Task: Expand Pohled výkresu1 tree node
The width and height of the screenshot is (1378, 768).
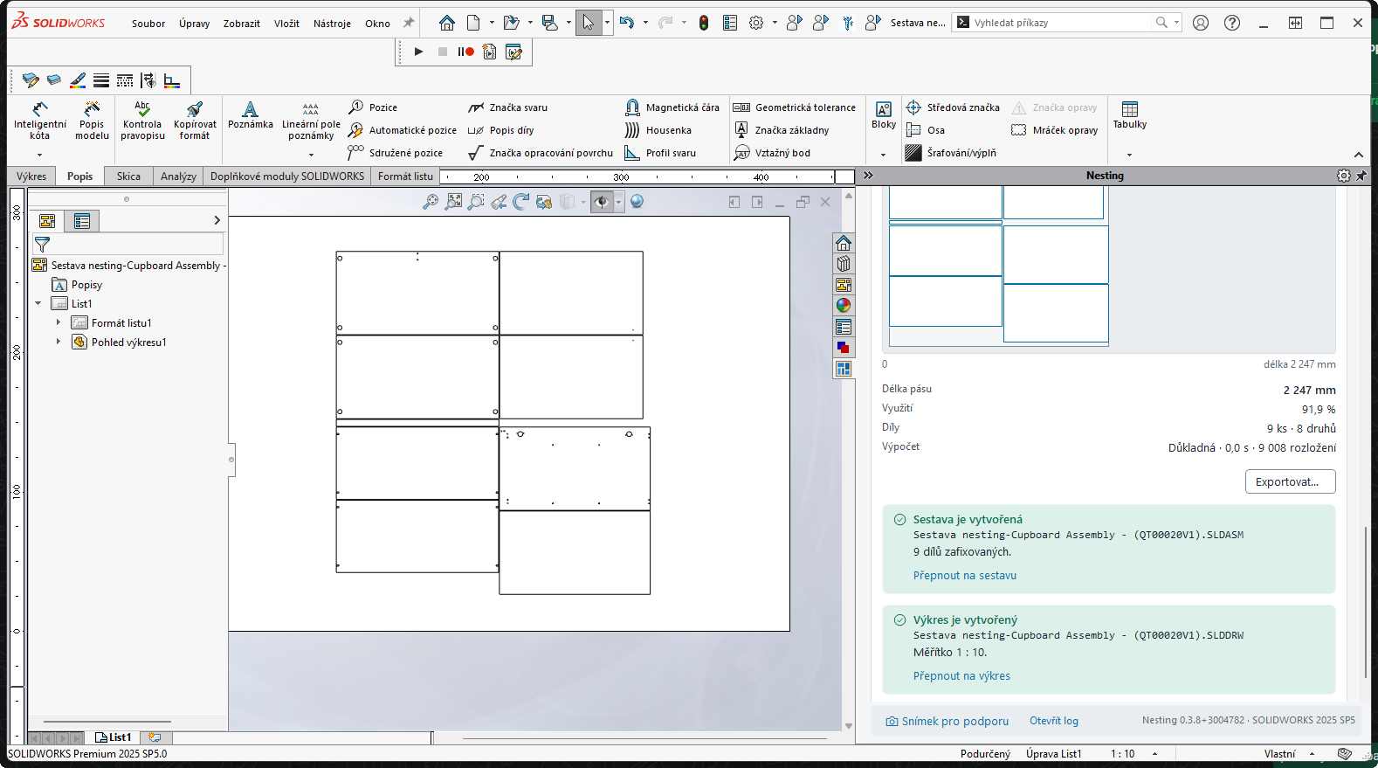Action: coord(59,342)
